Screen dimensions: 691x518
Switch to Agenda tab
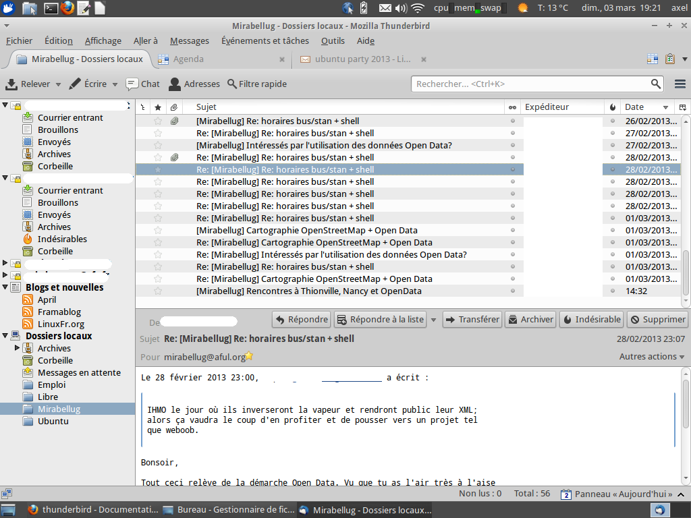tap(221, 59)
